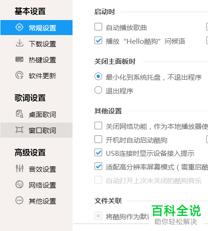Select the 桌面歌词 settings entry
The height and width of the screenshot is (231, 208).
pyautogui.click(x=36, y=114)
